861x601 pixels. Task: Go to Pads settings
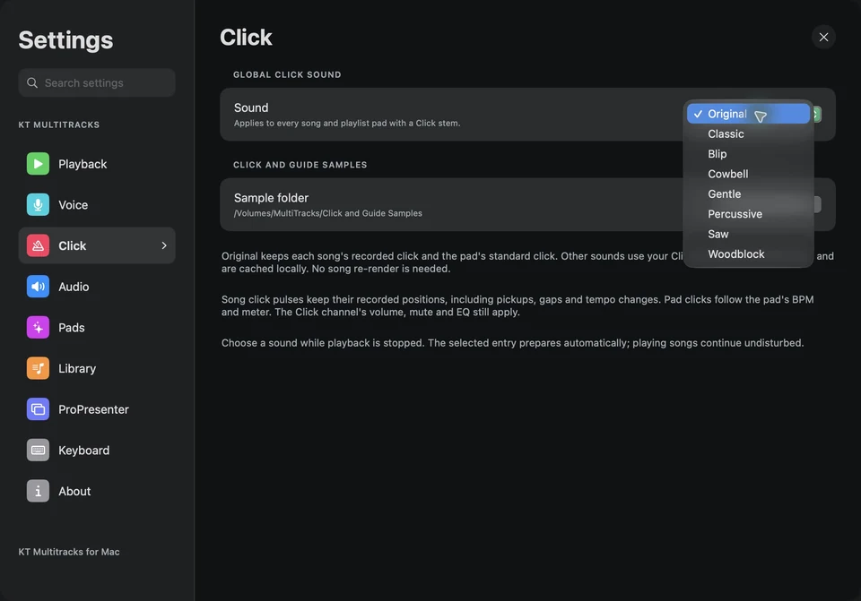[x=97, y=327]
